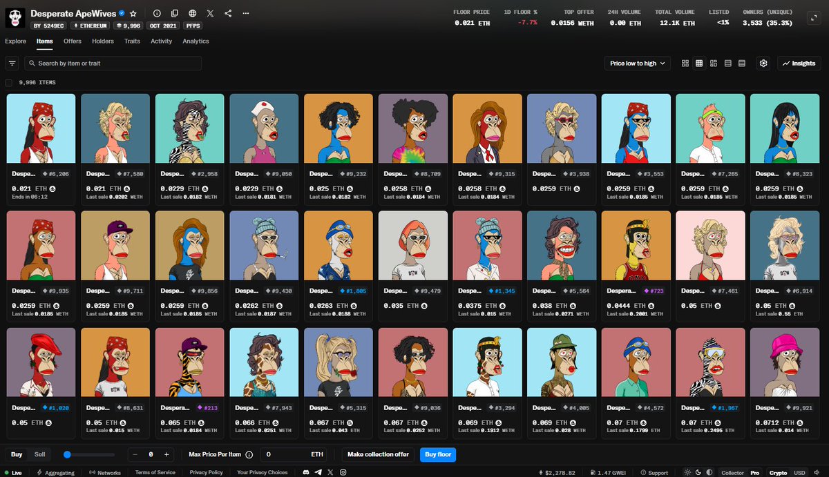The width and height of the screenshot is (829, 477).
Task: Open item #1,020 red-beret ape thumbnail
Action: point(41,362)
